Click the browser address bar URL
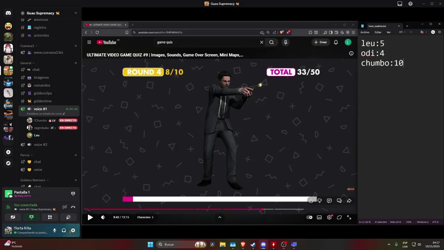Viewport: 444px width, 250px height. pyautogui.click(x=160, y=32)
